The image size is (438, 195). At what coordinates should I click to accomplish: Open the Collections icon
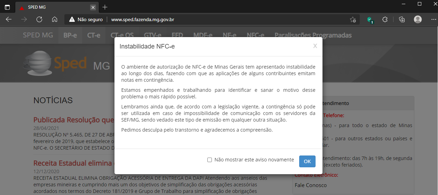402,19
